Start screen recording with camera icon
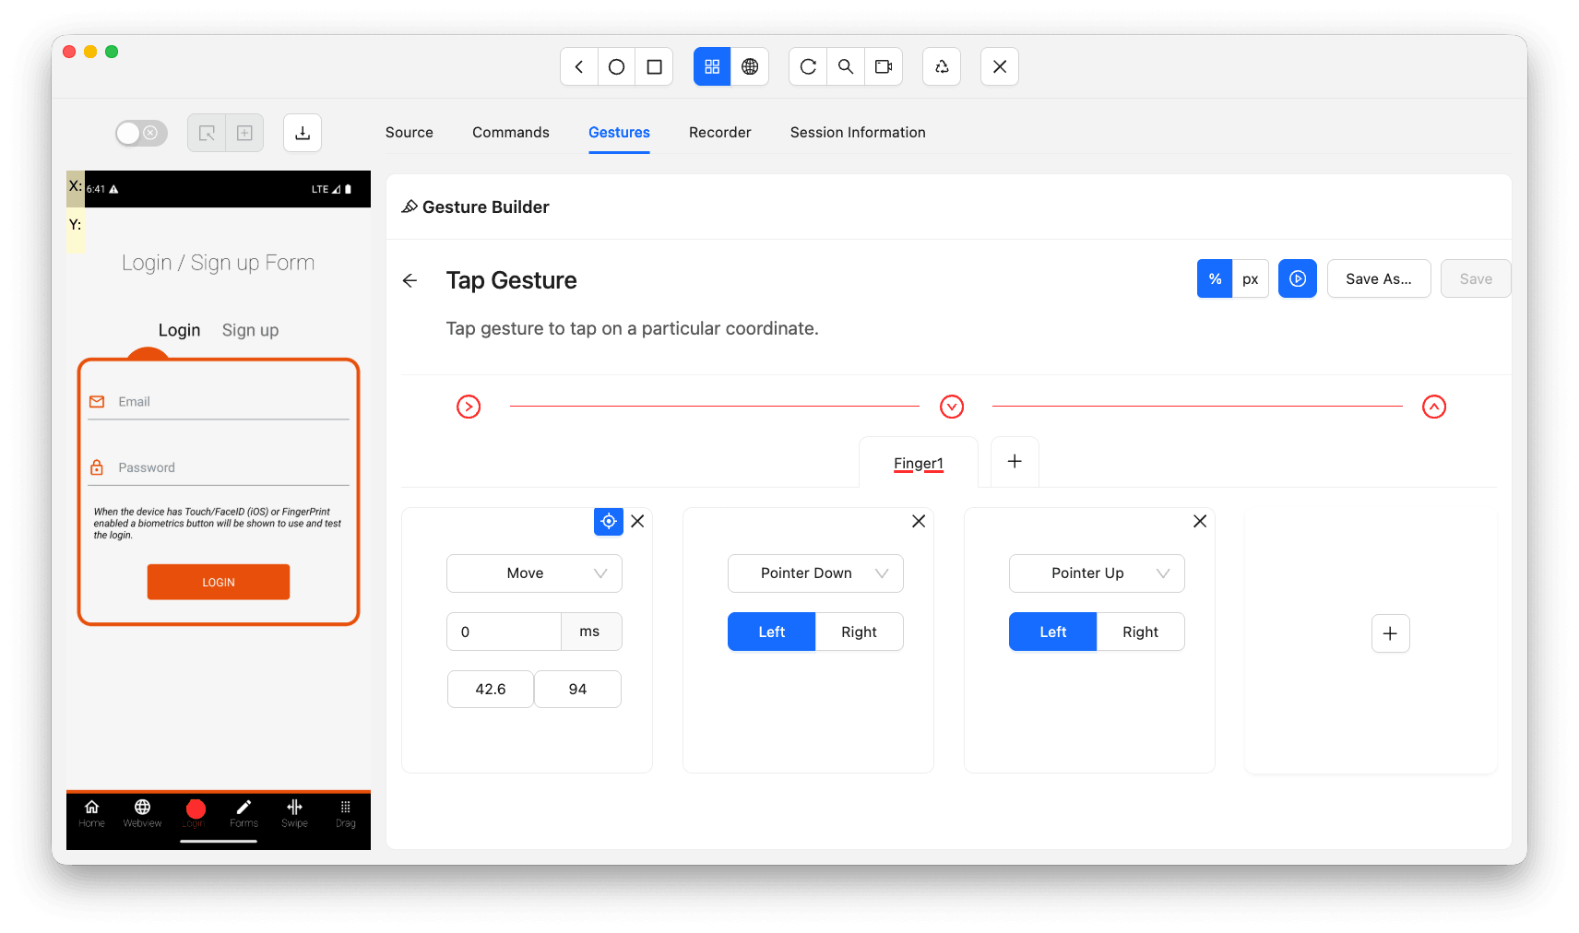Viewport: 1579px width, 933px height. (884, 66)
